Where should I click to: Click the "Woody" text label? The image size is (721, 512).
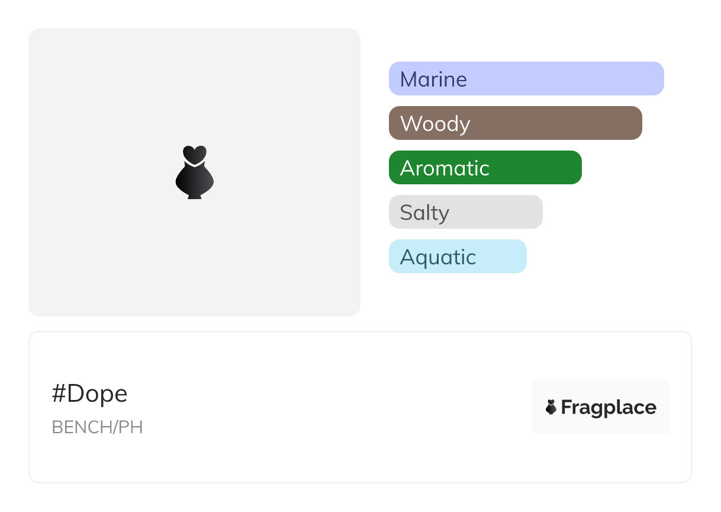[435, 124]
